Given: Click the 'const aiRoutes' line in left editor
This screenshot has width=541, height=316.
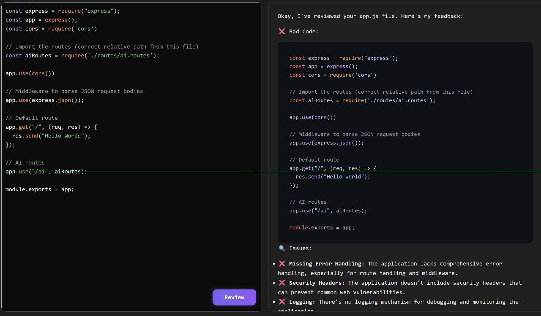Looking at the screenshot, I should pyautogui.click(x=82, y=55).
